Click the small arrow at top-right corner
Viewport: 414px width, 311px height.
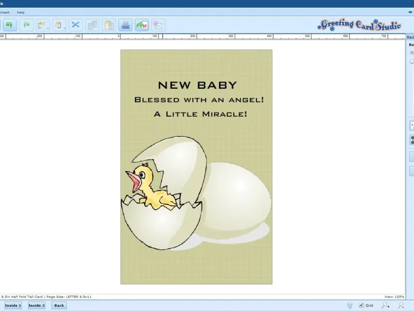[410, 12]
